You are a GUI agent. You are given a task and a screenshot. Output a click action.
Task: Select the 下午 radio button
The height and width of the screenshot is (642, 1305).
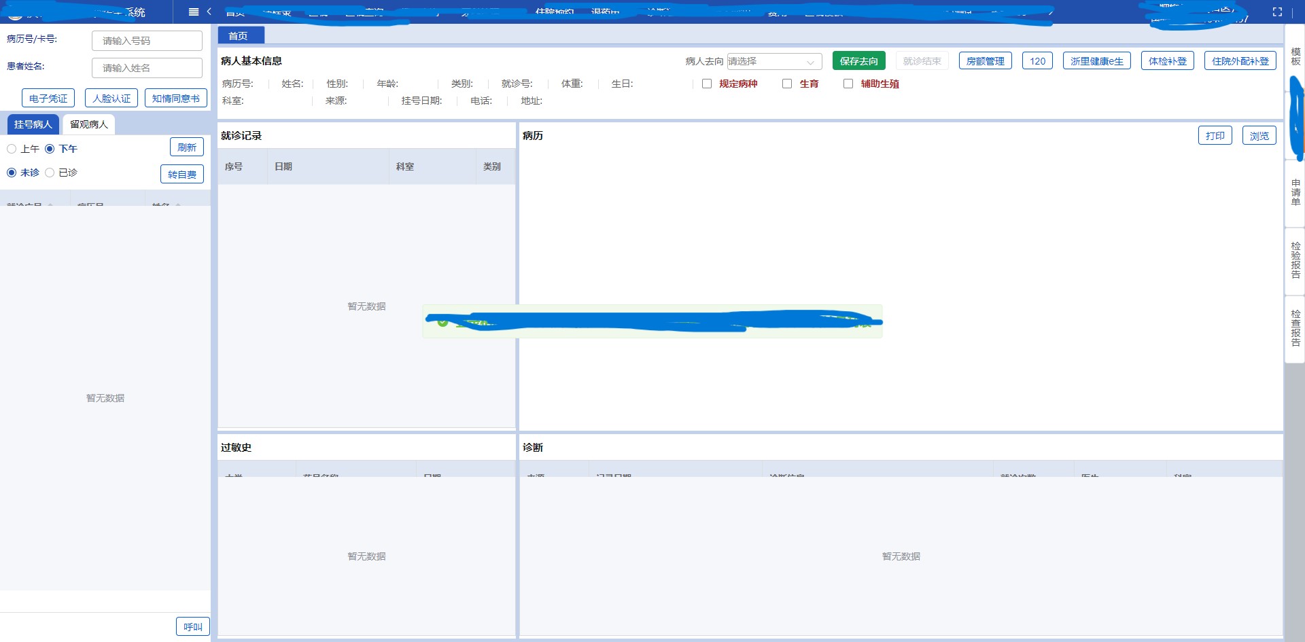point(50,149)
